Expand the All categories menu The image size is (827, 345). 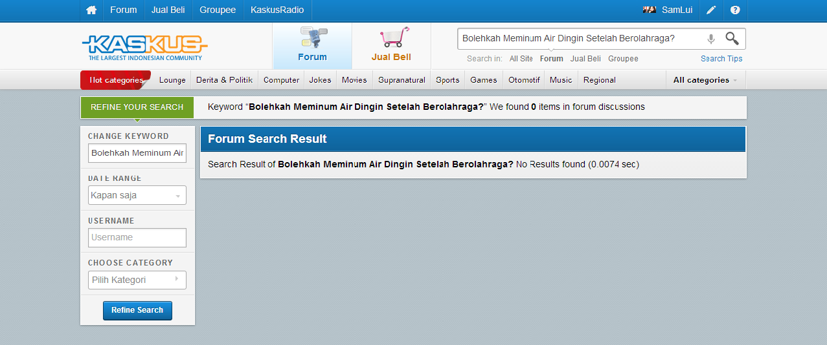coord(705,80)
